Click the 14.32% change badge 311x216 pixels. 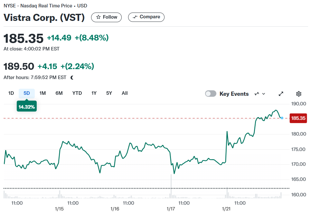[27, 107]
